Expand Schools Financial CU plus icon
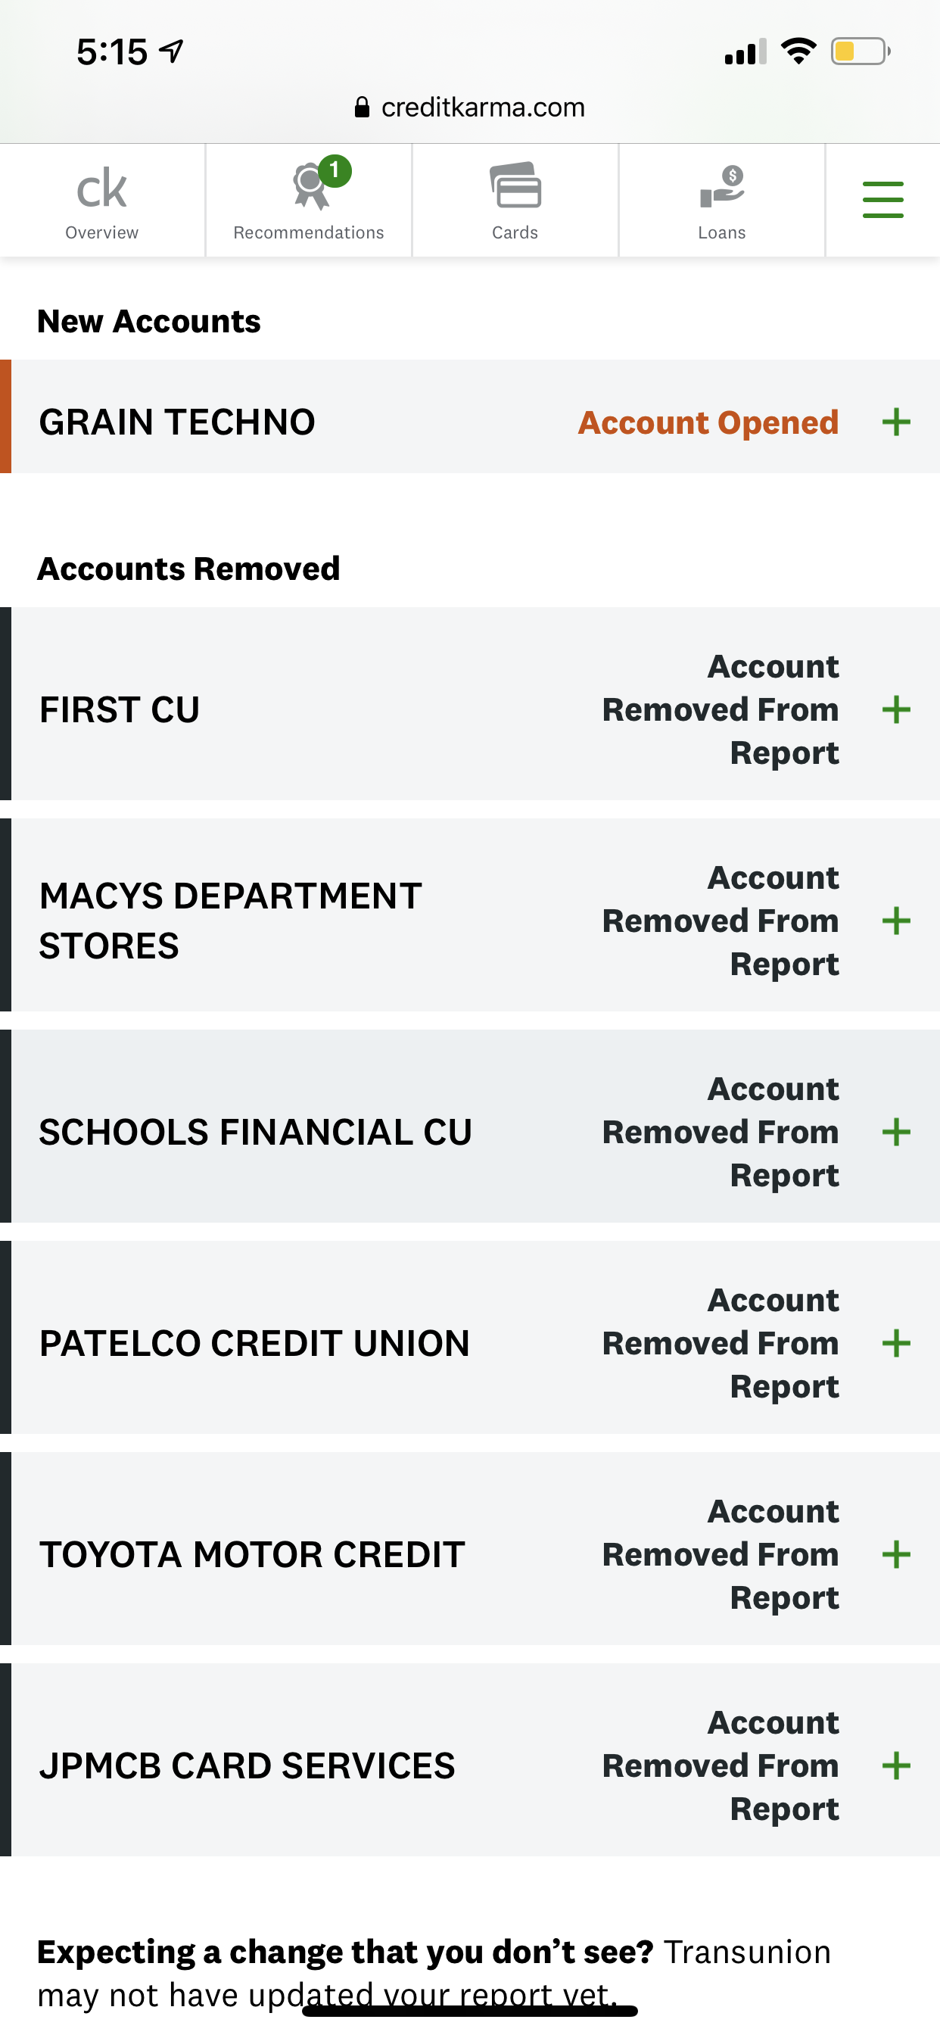 [896, 1132]
